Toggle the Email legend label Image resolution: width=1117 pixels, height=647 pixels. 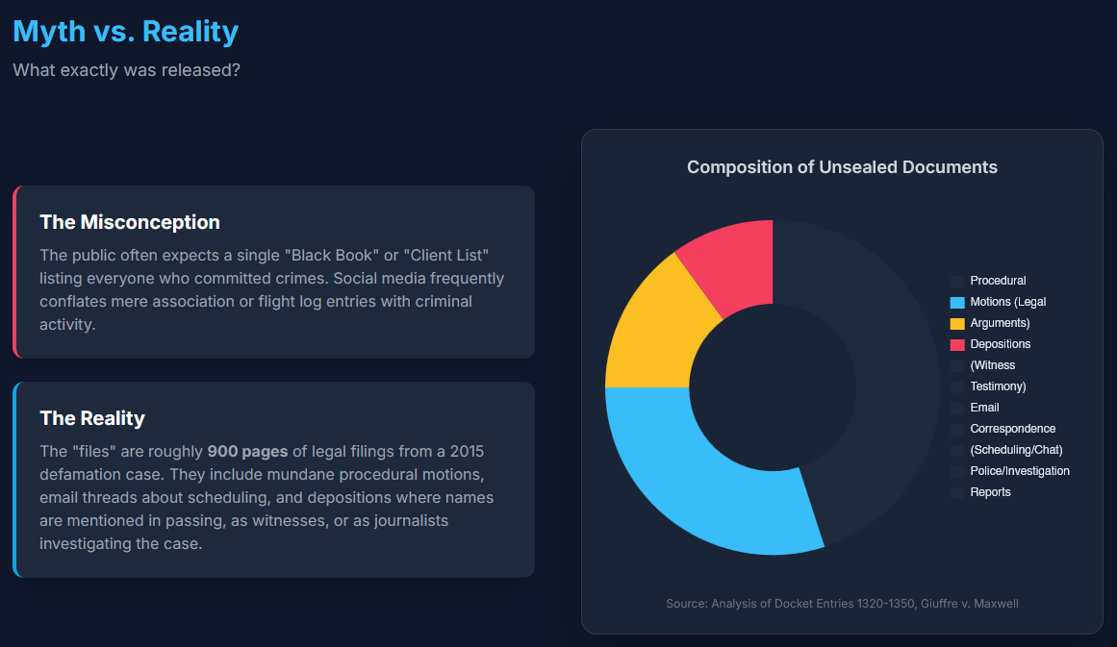(x=984, y=408)
